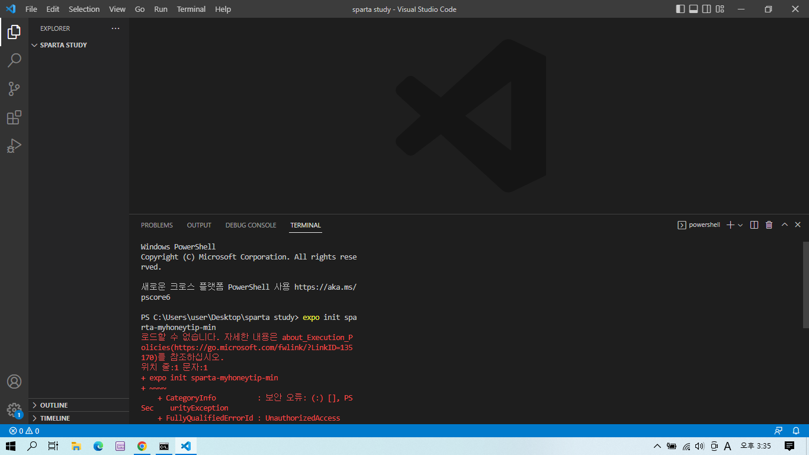Viewport: 809px width, 455px height.
Task: Kill the terminal with the trash icon
Action: [x=769, y=225]
